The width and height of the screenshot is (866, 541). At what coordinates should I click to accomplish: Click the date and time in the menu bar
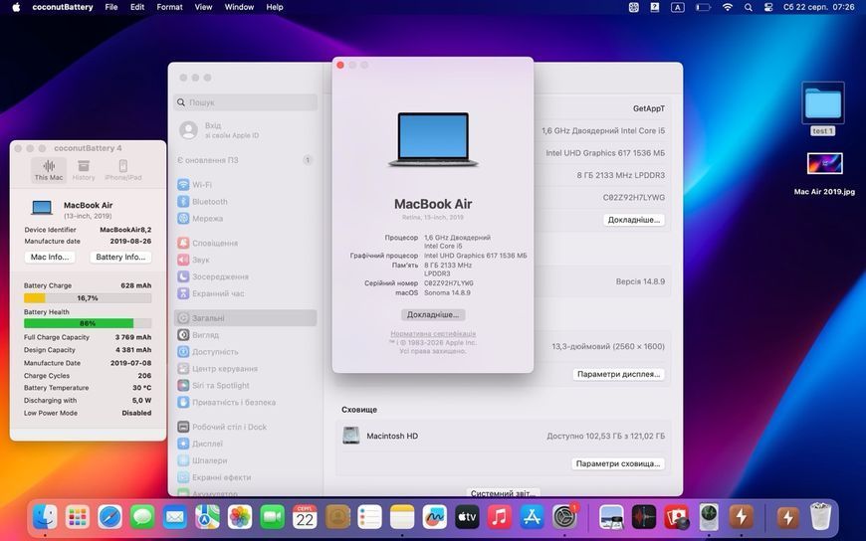[x=819, y=7]
